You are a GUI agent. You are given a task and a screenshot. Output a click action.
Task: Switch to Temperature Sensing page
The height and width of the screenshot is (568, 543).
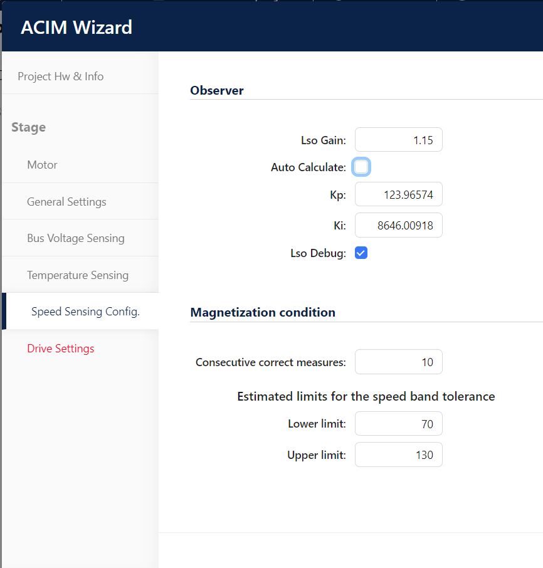tap(78, 275)
